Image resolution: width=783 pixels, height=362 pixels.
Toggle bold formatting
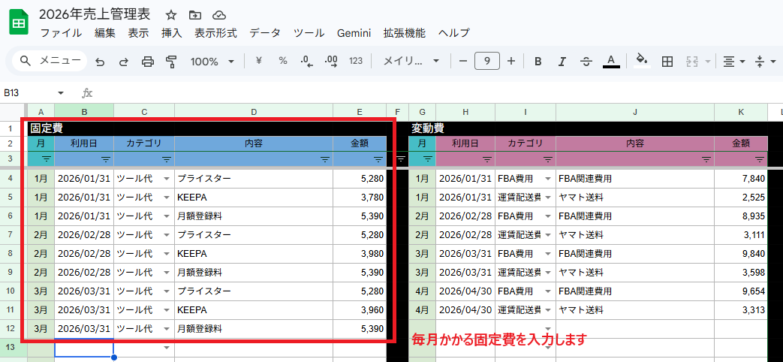(x=538, y=62)
